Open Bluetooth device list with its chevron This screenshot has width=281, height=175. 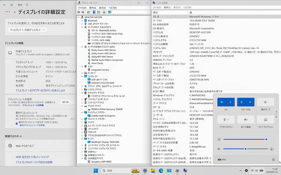tap(250, 102)
